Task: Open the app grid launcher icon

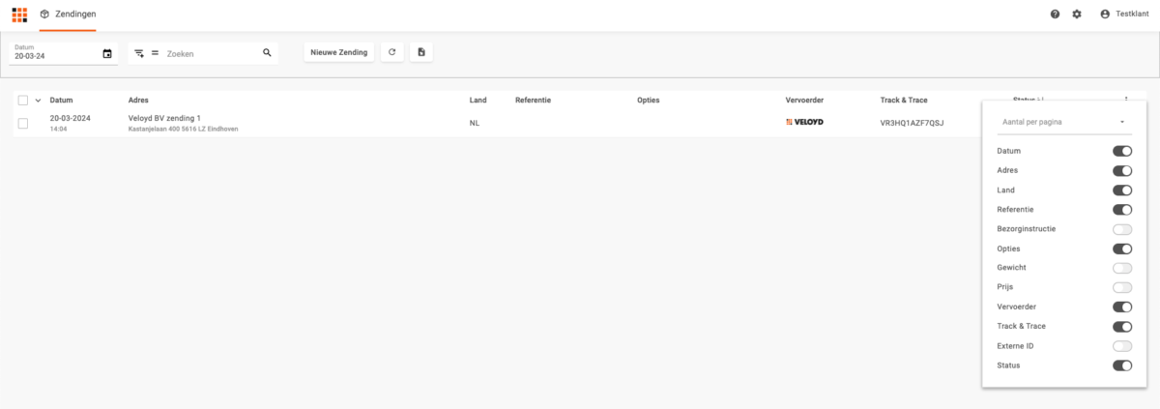Action: tap(19, 15)
